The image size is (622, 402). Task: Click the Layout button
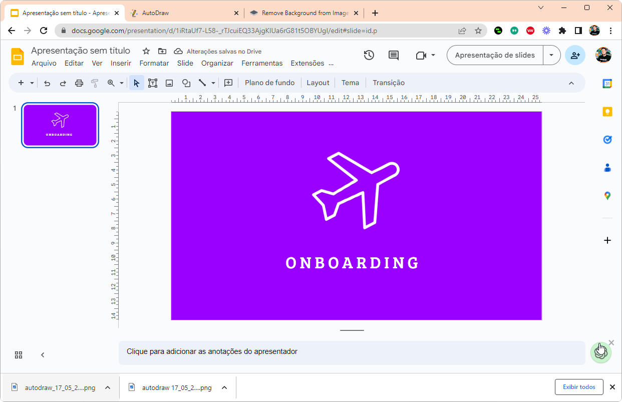coord(318,83)
